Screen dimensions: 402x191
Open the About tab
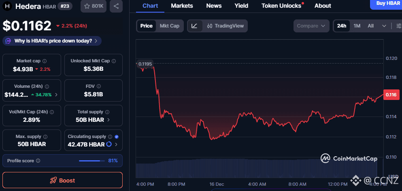[x=323, y=6]
